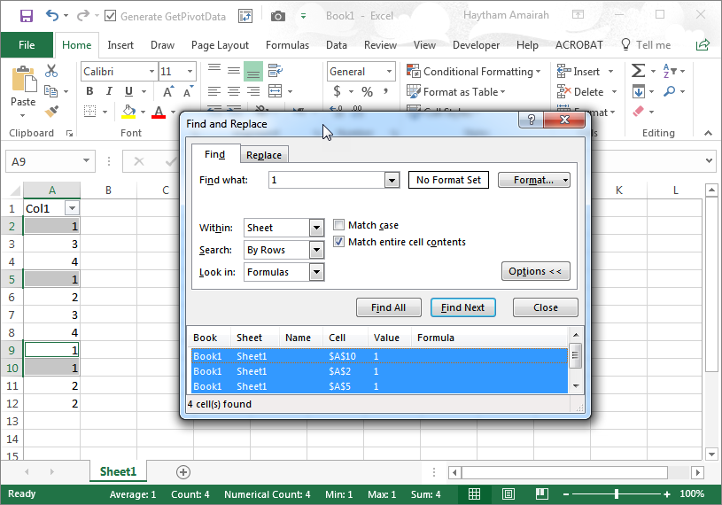The width and height of the screenshot is (722, 505).
Task: Click the Format... button
Action: [533, 180]
